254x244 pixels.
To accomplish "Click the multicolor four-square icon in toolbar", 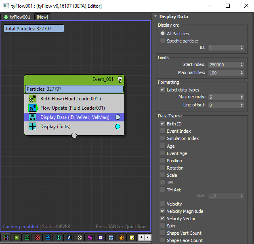I will coord(6,238).
